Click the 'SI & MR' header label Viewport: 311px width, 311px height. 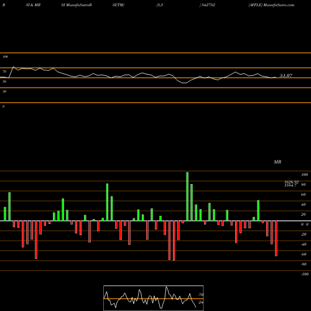(33, 5)
